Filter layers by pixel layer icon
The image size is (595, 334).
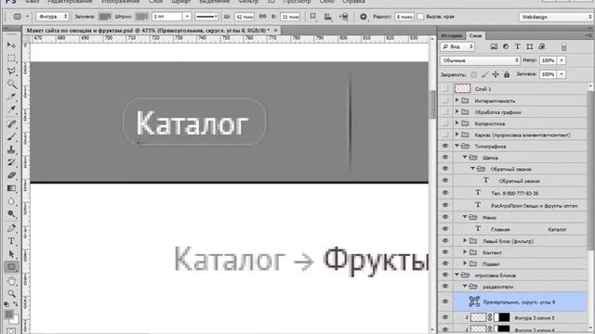[494, 46]
